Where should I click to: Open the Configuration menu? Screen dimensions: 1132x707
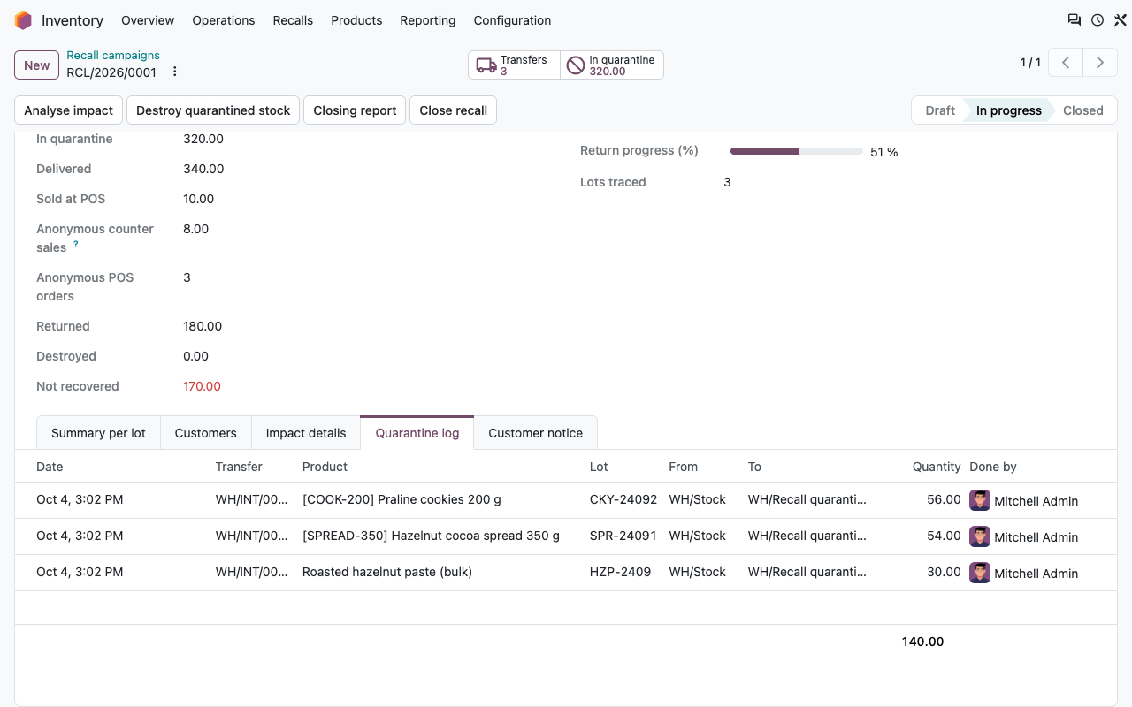click(512, 20)
